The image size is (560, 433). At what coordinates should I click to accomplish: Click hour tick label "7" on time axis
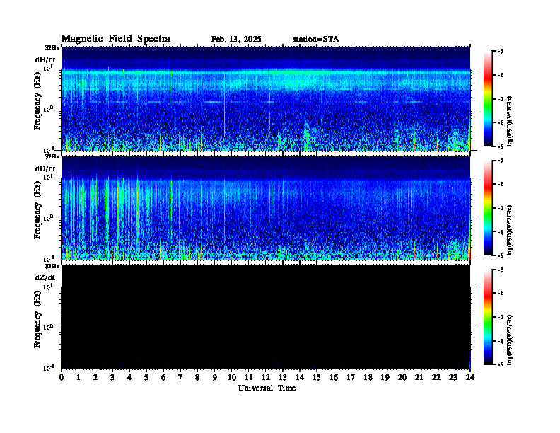[x=180, y=378]
